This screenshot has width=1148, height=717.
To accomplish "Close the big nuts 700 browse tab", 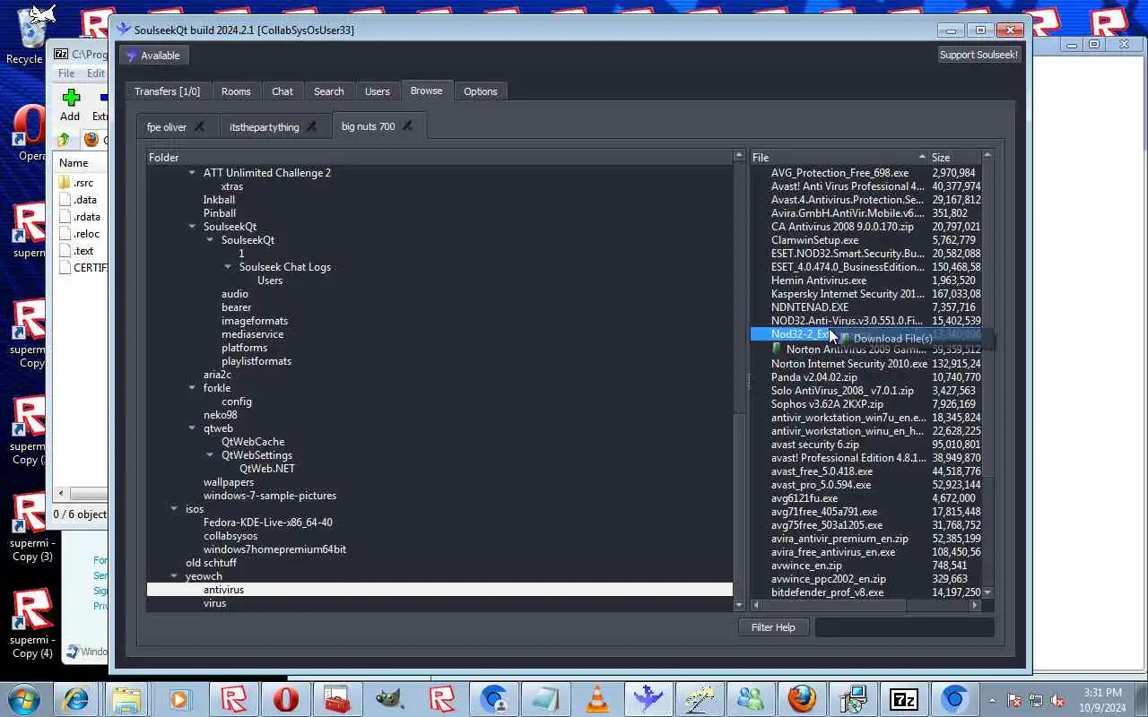I will (x=407, y=126).
